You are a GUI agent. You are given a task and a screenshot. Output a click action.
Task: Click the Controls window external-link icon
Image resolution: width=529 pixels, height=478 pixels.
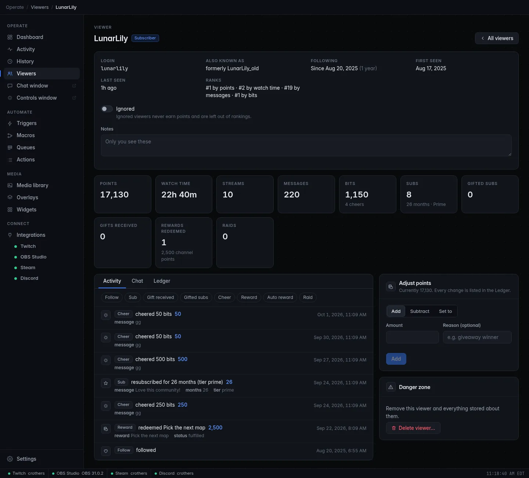(74, 98)
